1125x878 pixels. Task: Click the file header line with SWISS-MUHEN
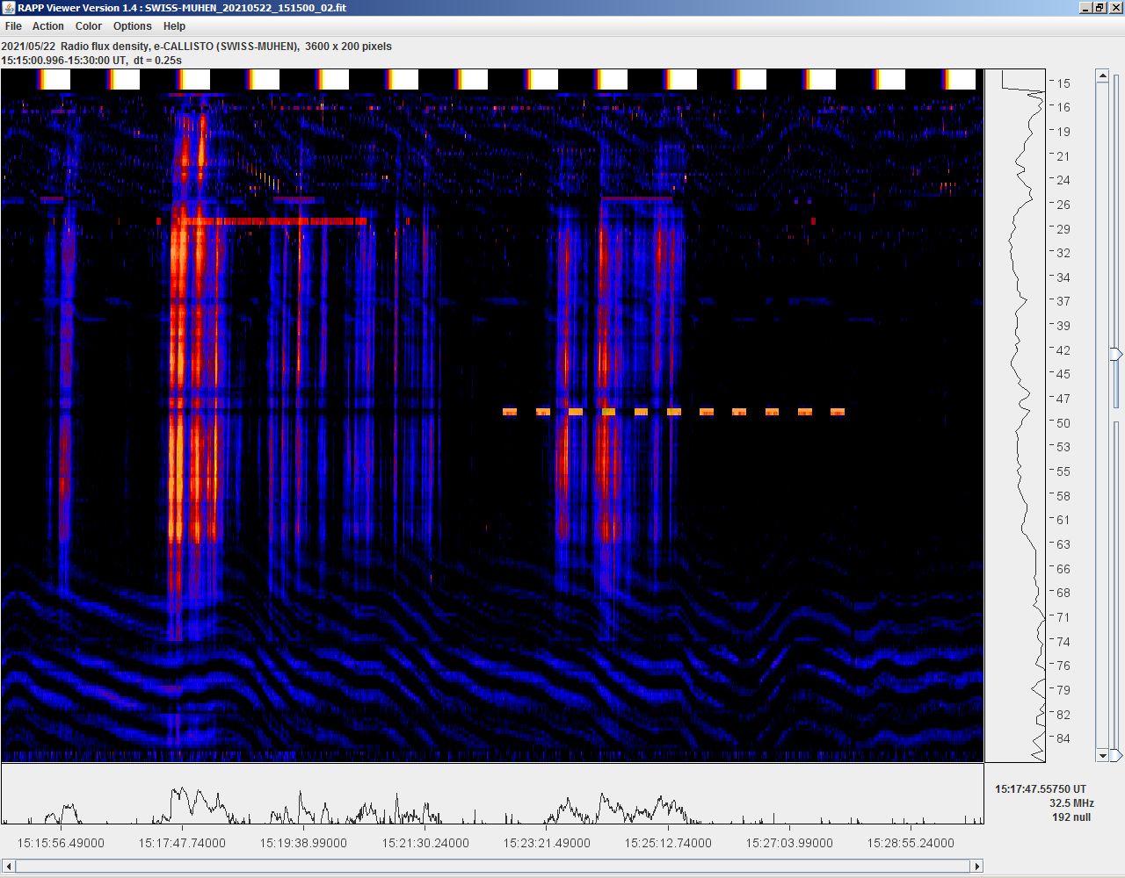pos(197,47)
